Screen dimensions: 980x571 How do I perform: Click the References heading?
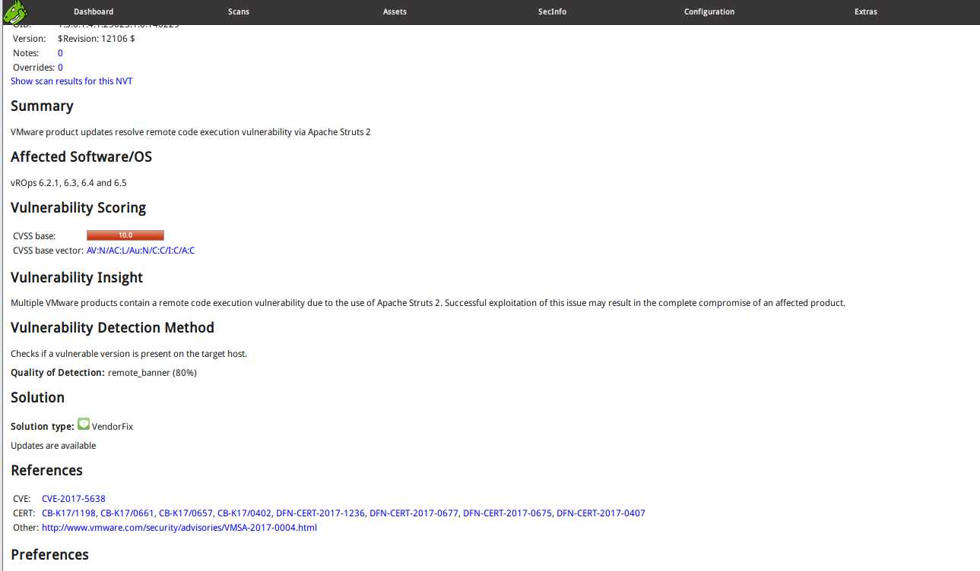(x=46, y=471)
